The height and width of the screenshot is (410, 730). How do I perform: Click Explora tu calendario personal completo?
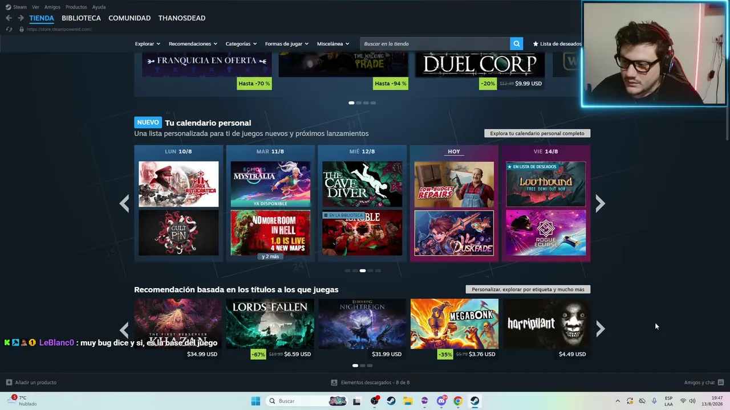pyautogui.click(x=537, y=133)
